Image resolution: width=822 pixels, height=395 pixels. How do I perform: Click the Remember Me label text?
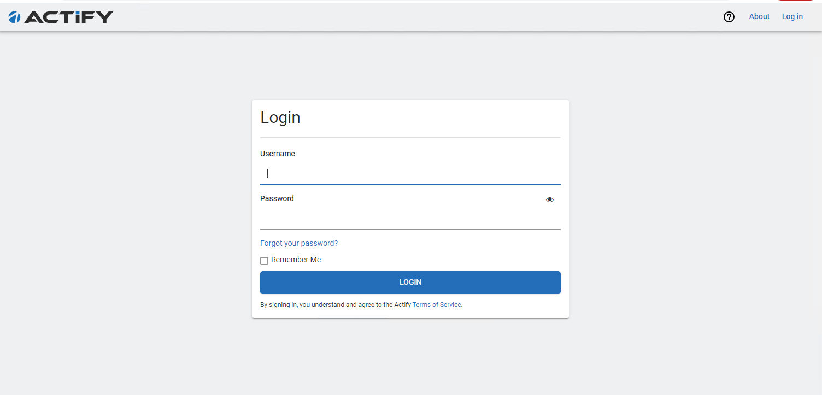tap(296, 260)
